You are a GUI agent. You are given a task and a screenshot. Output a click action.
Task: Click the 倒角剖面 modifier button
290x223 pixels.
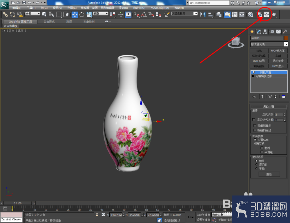(x=259, y=66)
